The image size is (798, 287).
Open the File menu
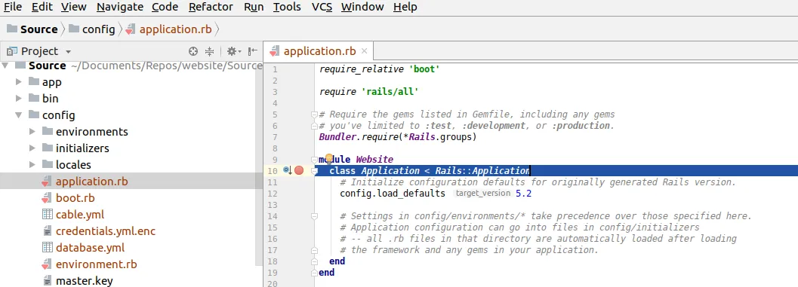pyautogui.click(x=13, y=7)
